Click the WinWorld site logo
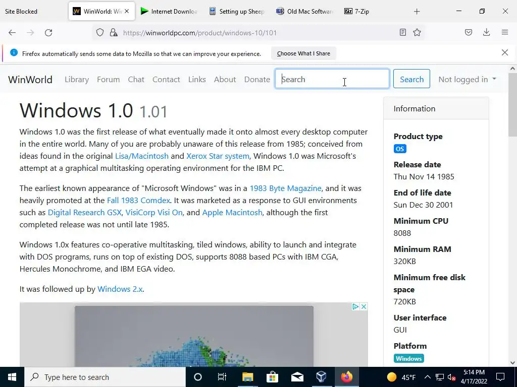 (30, 79)
